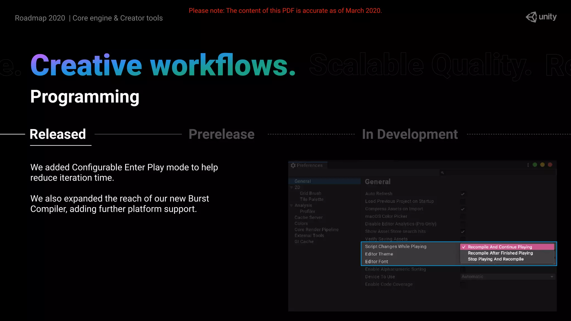The image size is (571, 321).
Task: Select Colors in the sidebar
Action: click(x=301, y=223)
